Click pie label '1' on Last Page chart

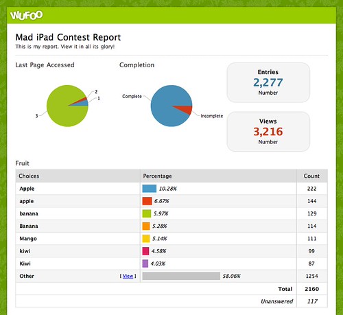(99, 98)
